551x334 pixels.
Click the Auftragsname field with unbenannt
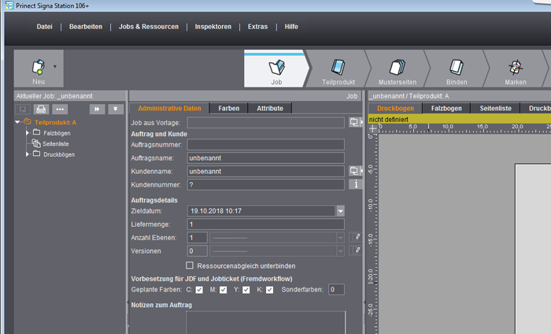[266, 158]
